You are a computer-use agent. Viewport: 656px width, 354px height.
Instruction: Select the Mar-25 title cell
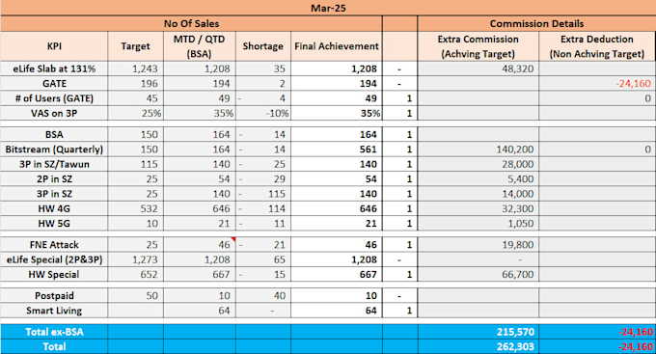(x=328, y=8)
